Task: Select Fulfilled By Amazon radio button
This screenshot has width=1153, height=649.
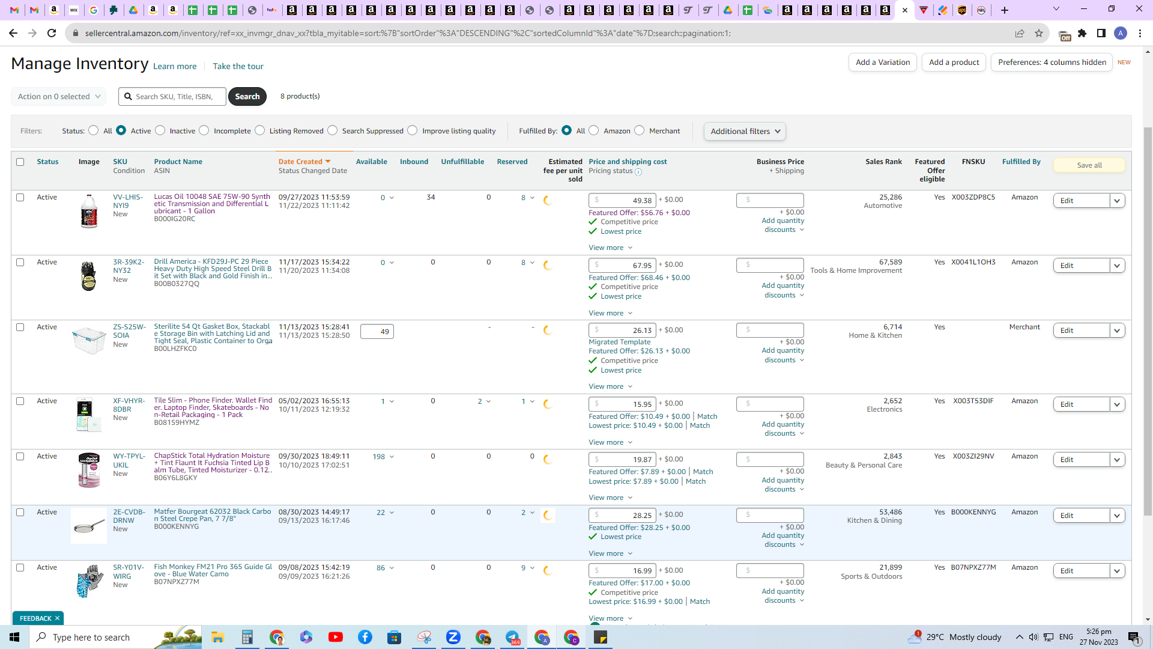Action: pyautogui.click(x=594, y=130)
